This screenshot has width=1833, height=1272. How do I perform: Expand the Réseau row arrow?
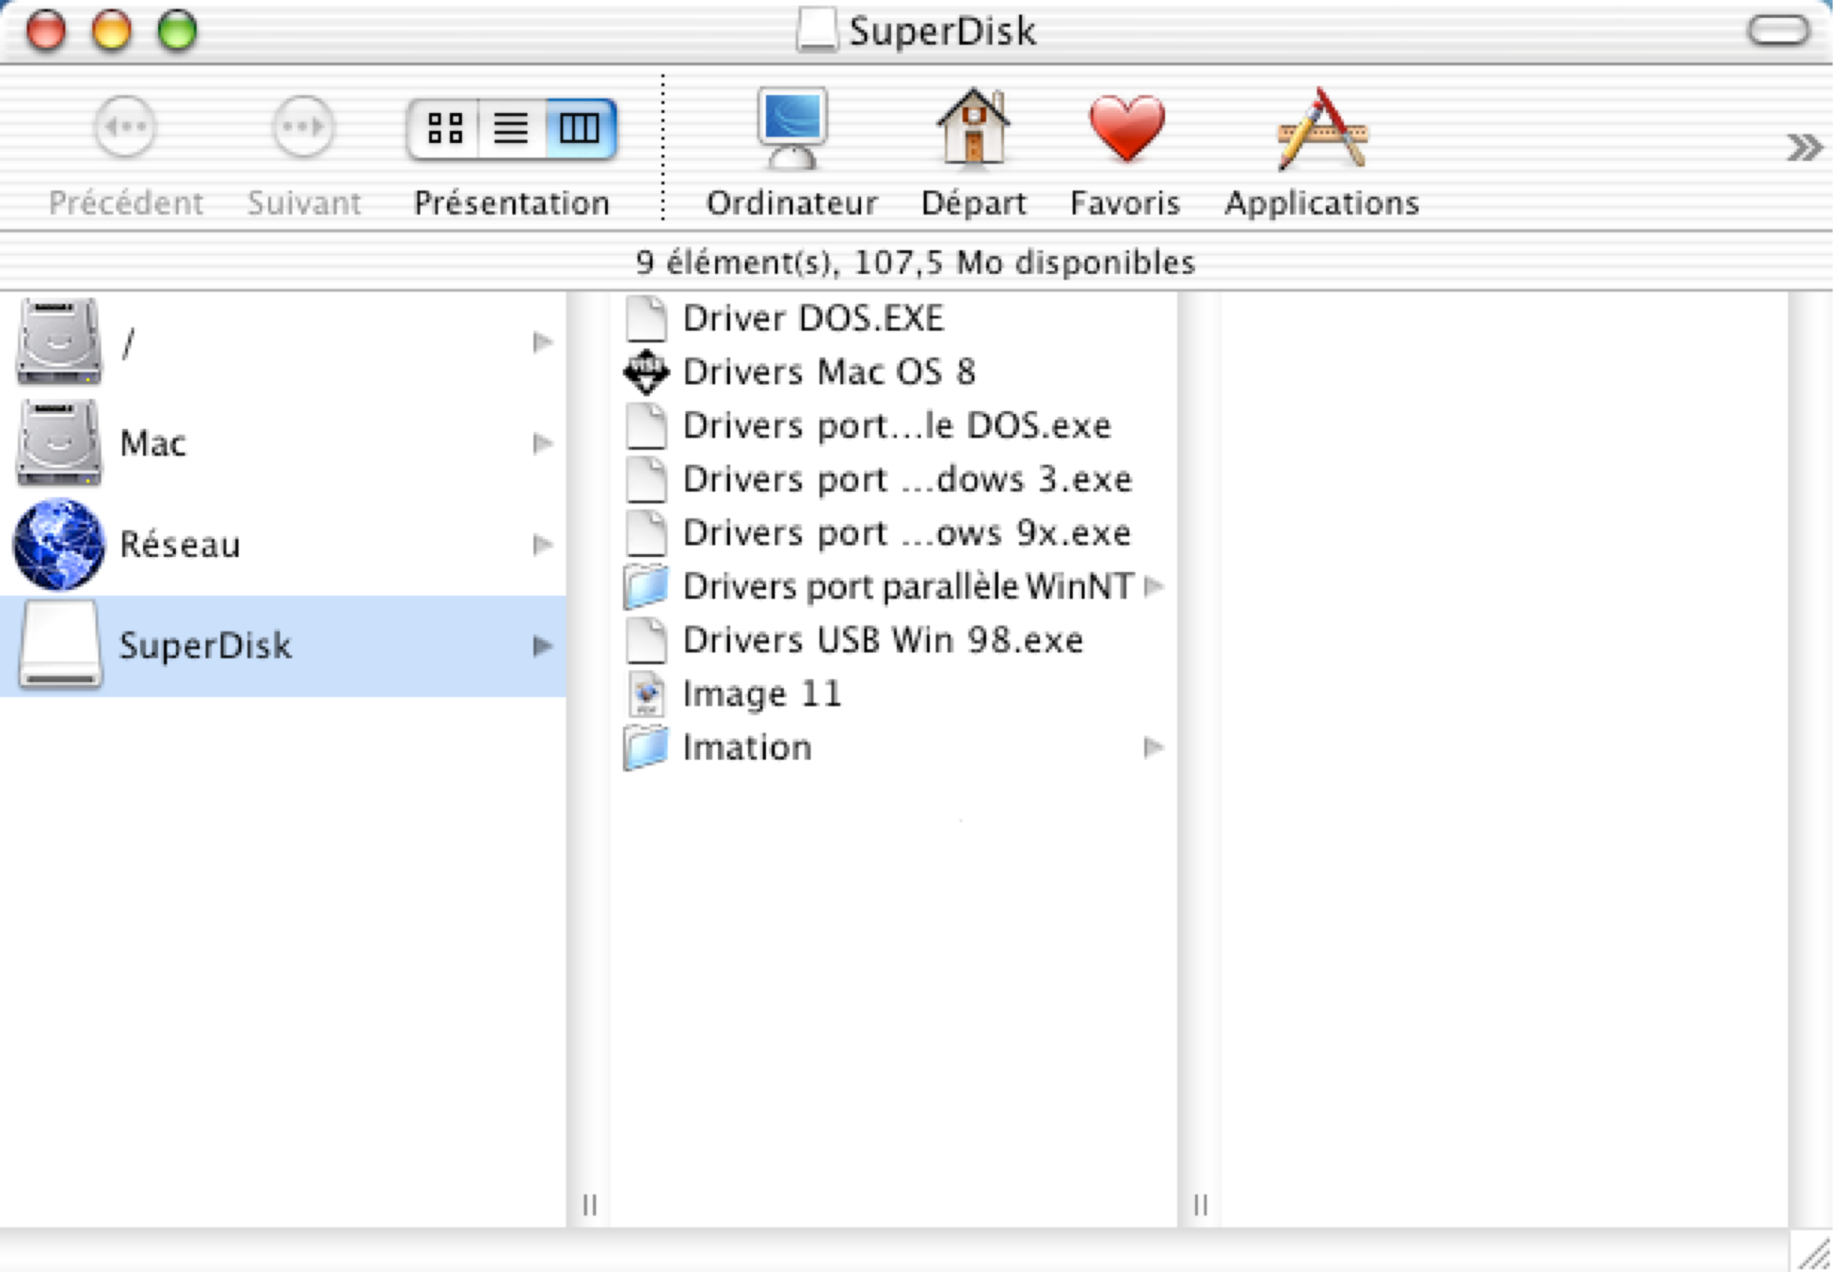543,544
